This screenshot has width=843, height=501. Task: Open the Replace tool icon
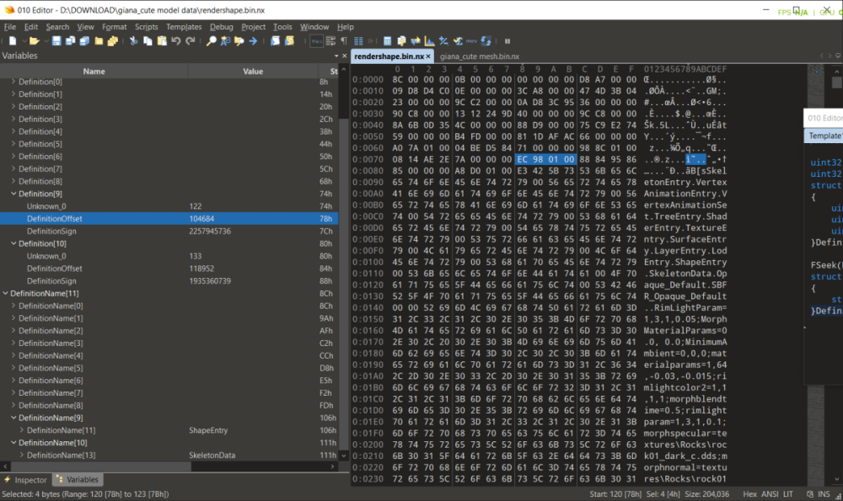(225, 41)
